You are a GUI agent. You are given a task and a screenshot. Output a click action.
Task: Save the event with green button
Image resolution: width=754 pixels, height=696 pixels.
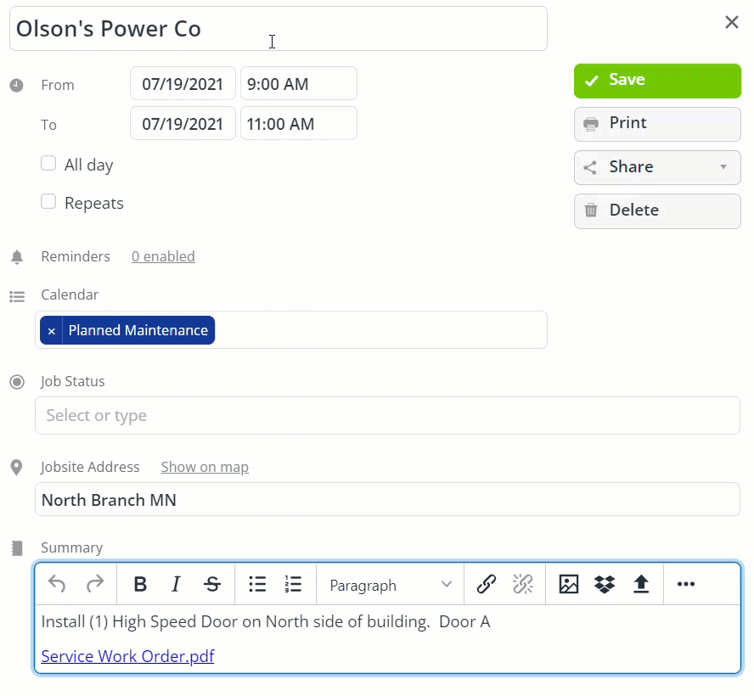[657, 81]
